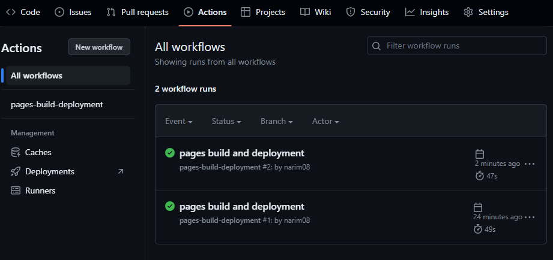Open pages build and deployment run #1
This screenshot has height=260, width=553.
pyautogui.click(x=242, y=207)
